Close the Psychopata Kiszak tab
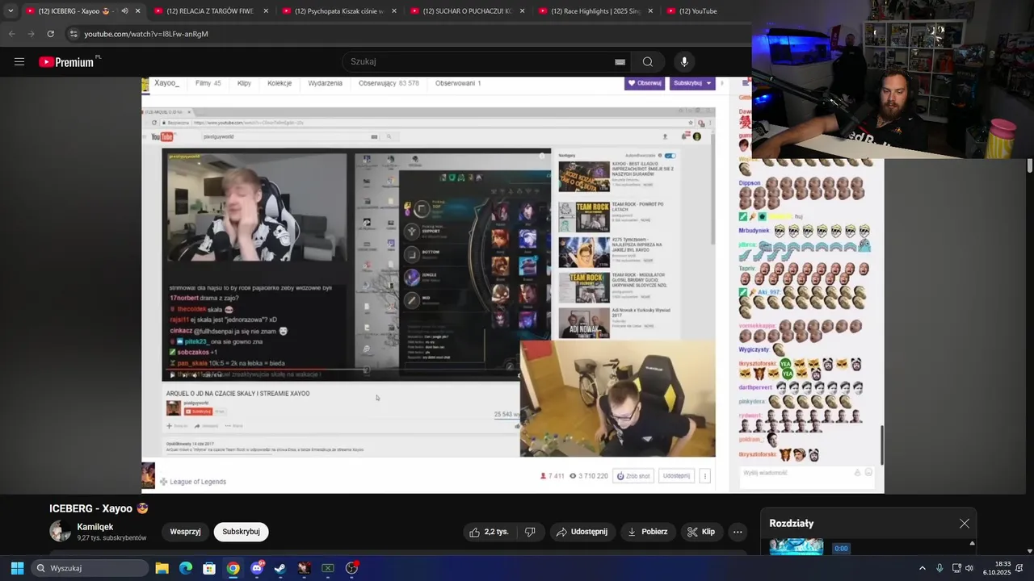1034x581 pixels. tap(394, 11)
